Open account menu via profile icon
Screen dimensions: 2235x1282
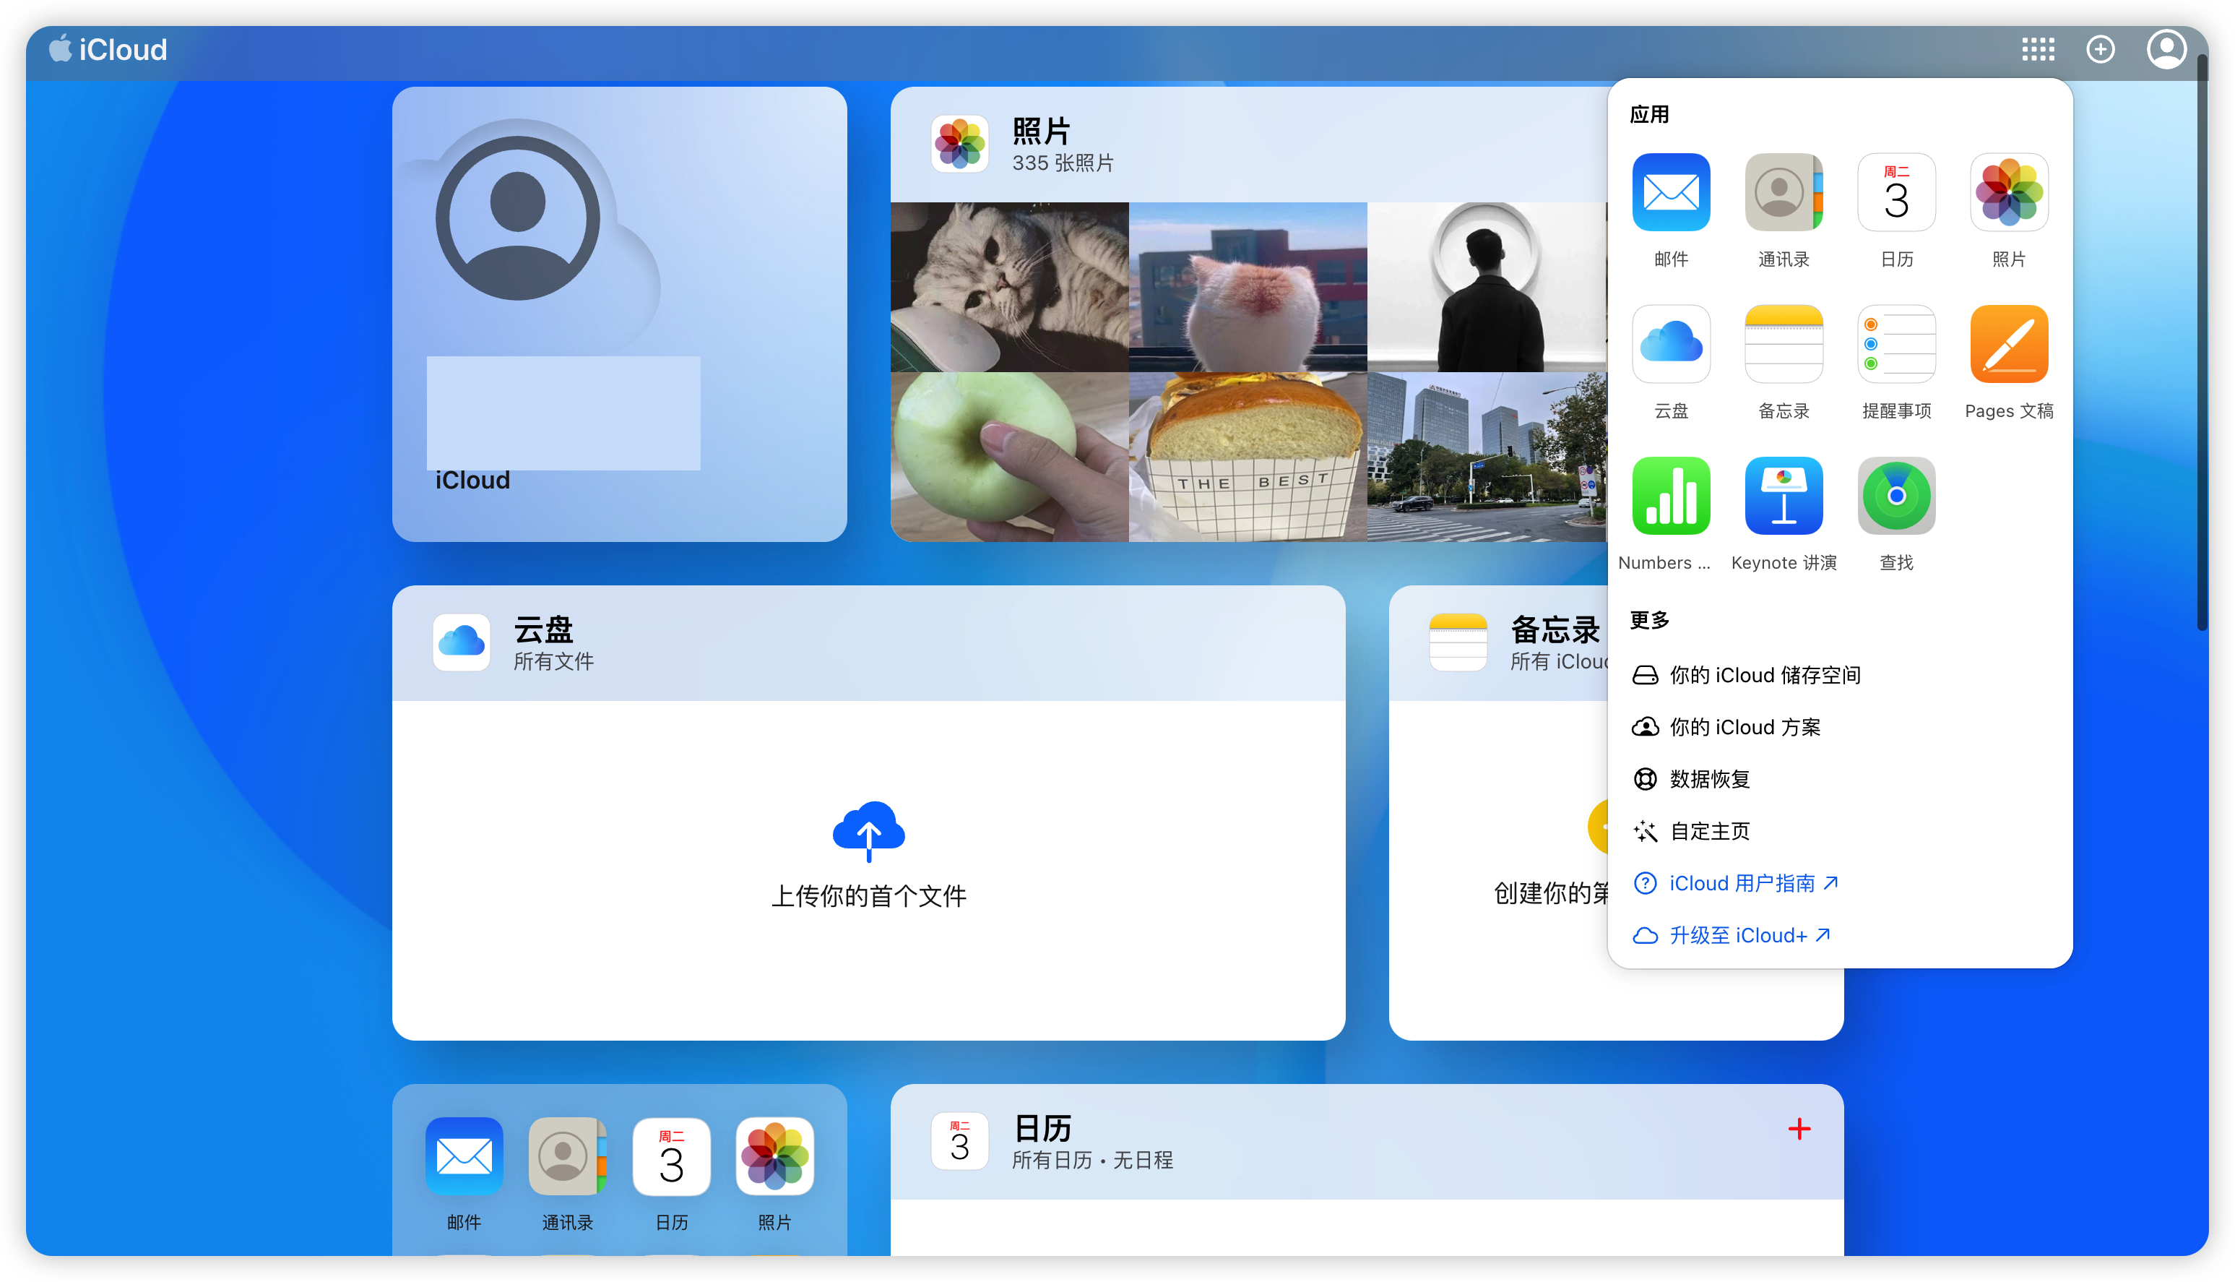coord(2166,49)
